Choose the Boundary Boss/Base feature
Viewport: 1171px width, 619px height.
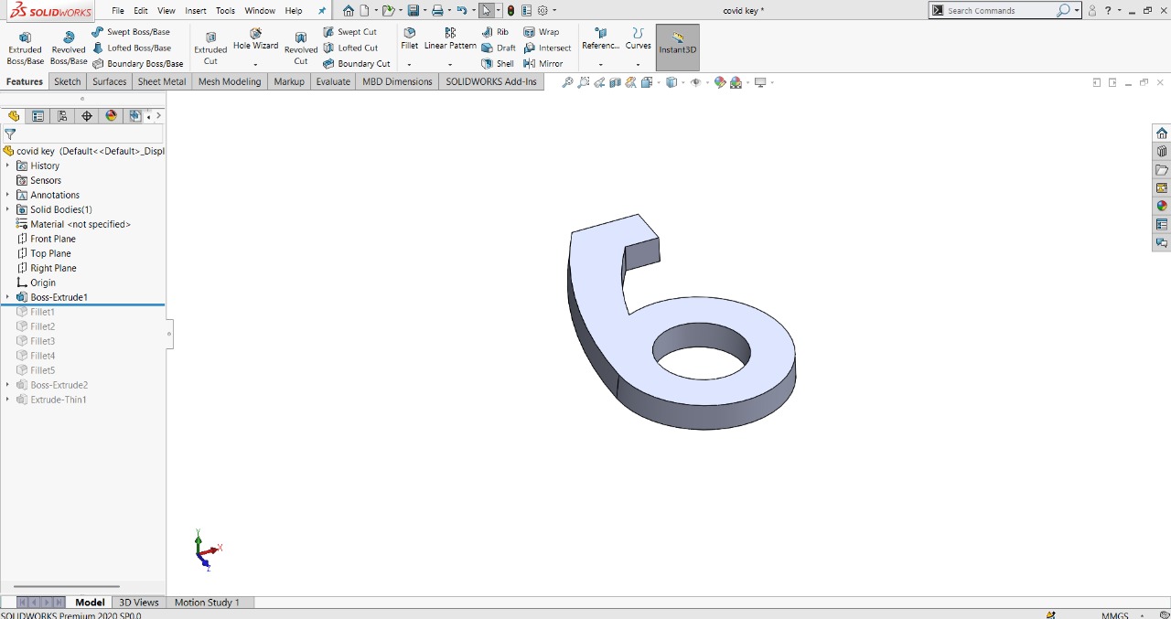[137, 64]
